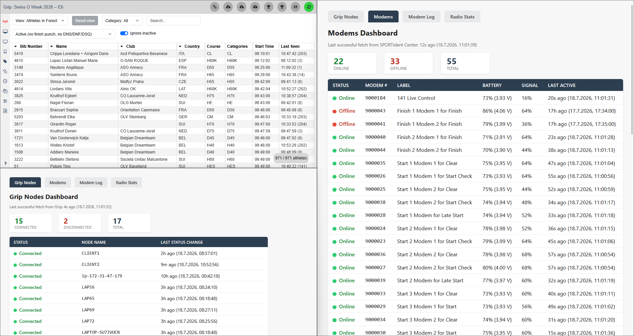Click the 15 CONNECTED summary card

[31, 223]
